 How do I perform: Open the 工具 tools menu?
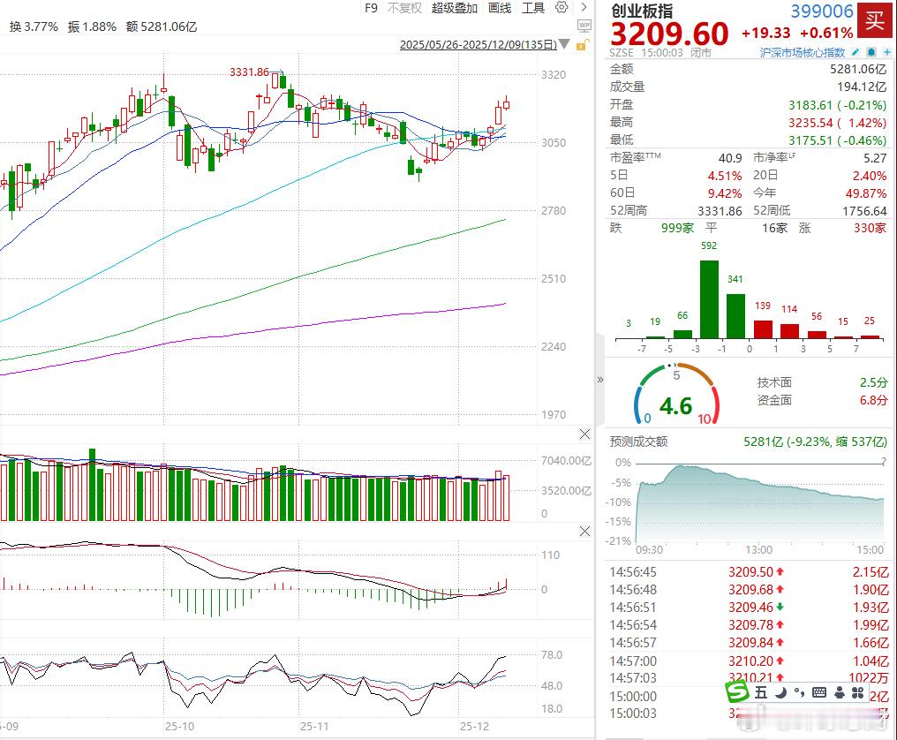pos(532,8)
